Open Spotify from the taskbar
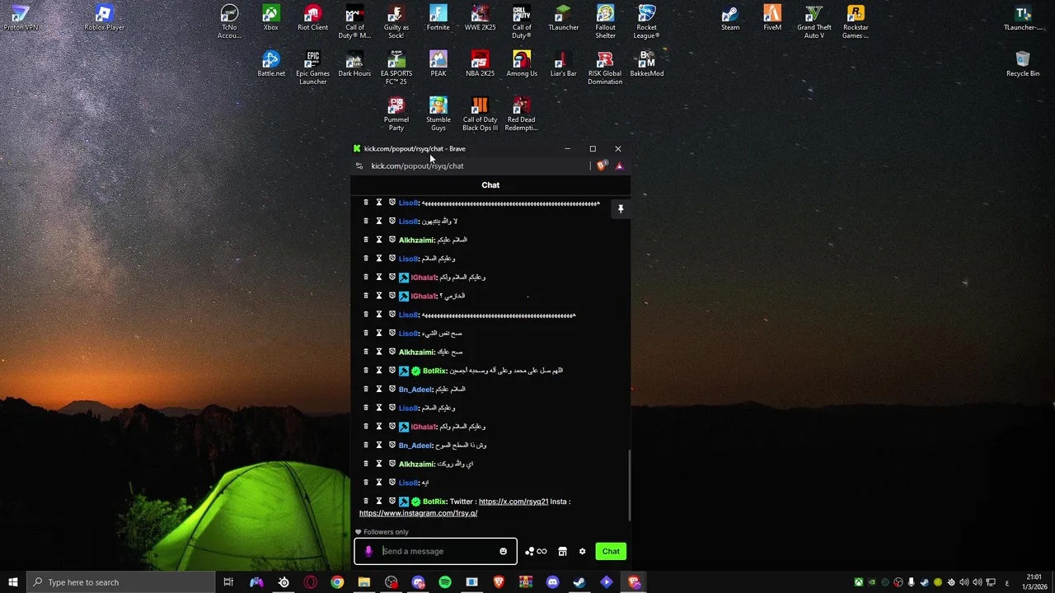The width and height of the screenshot is (1055, 593). click(x=445, y=582)
